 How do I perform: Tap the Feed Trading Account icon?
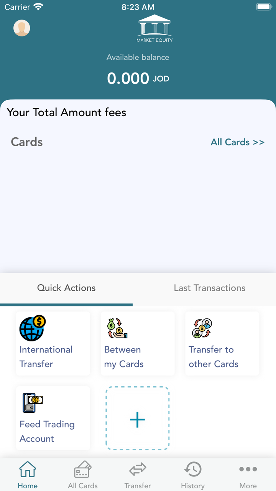(x=32, y=403)
